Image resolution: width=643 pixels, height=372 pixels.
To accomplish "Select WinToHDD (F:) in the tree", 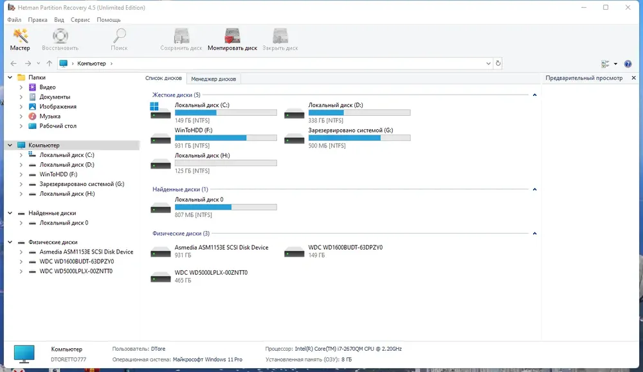I will click(59, 174).
